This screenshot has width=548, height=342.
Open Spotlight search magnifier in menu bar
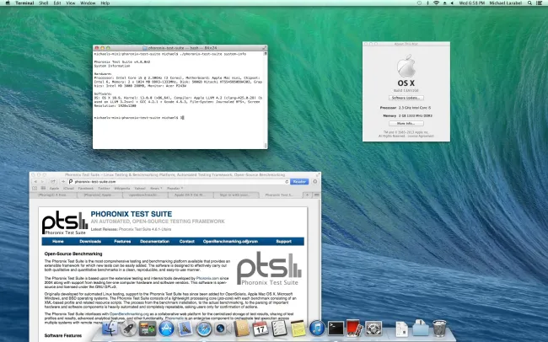(x=529, y=3)
